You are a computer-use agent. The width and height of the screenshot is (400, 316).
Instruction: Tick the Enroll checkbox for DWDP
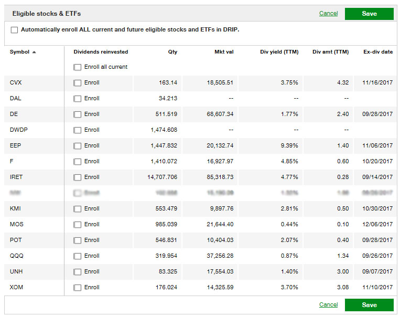pyautogui.click(x=77, y=130)
